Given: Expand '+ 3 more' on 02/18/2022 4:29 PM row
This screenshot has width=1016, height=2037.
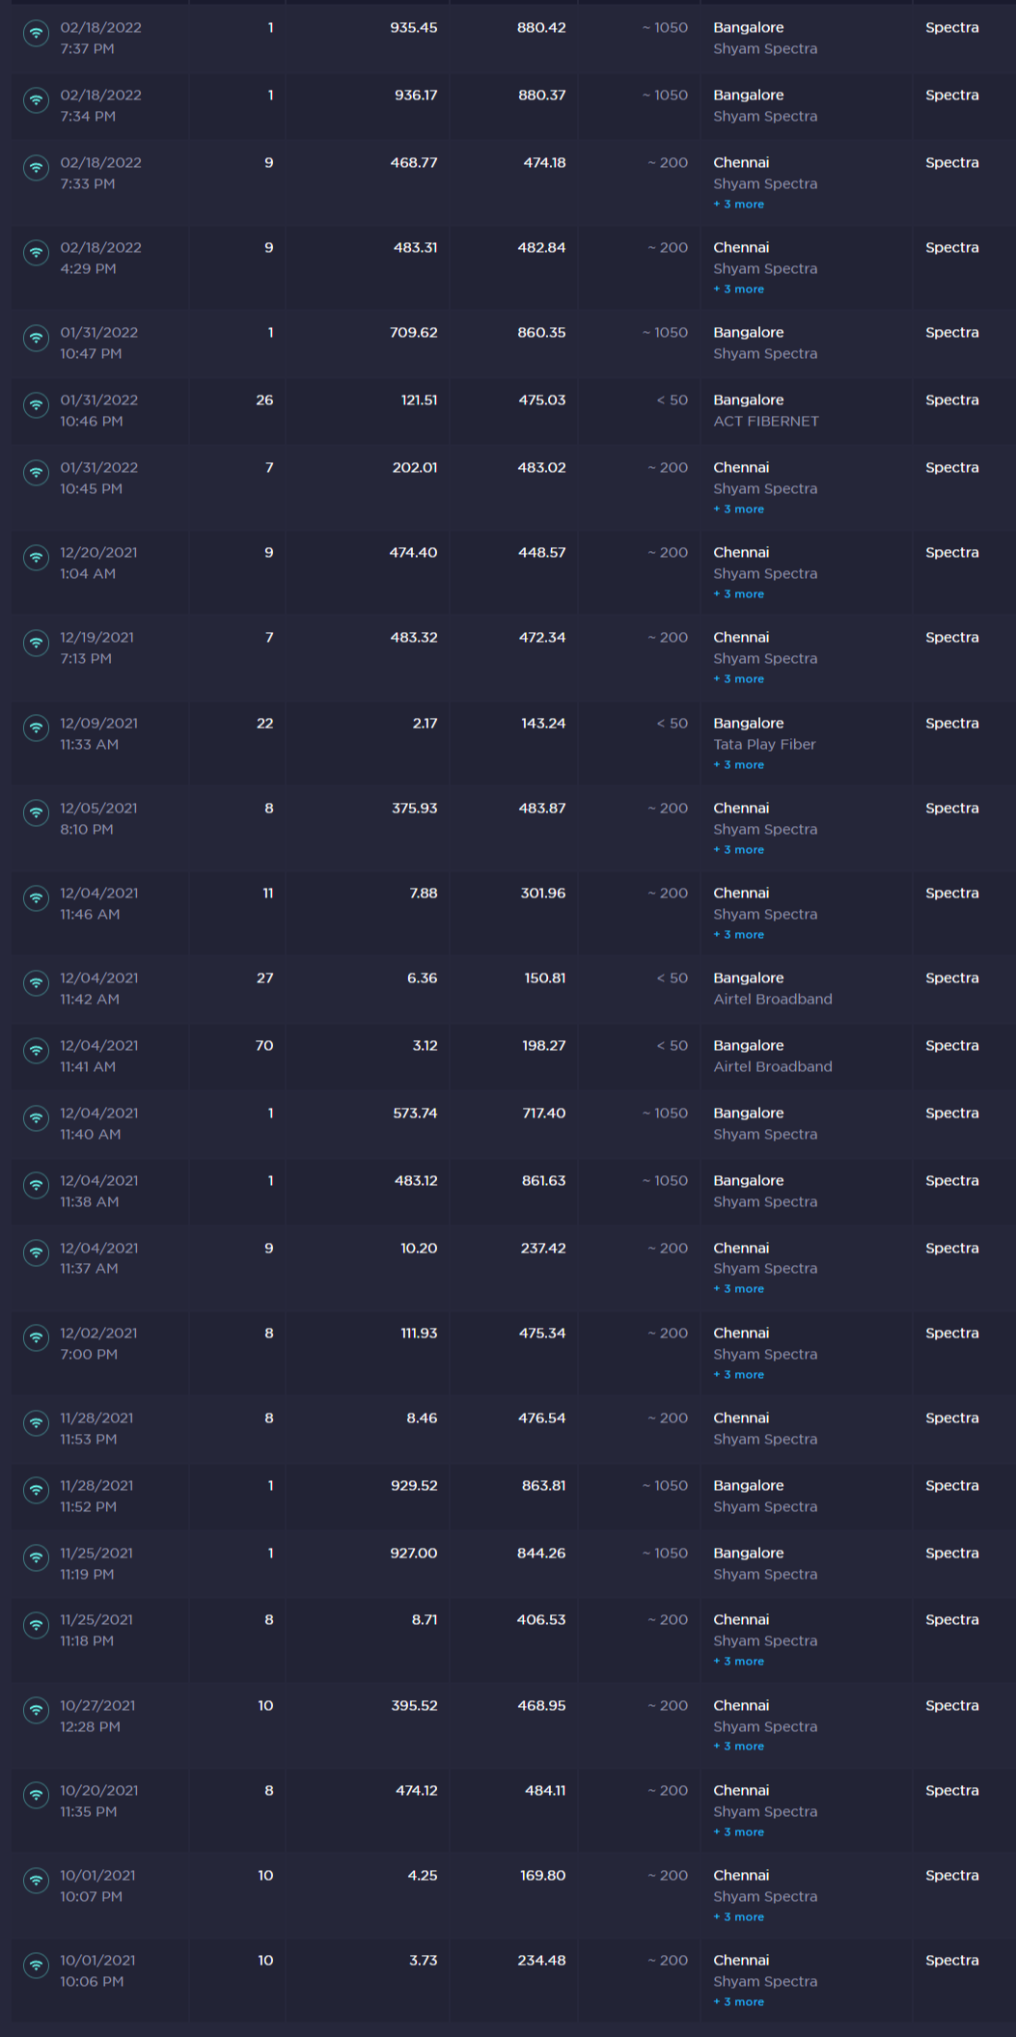Looking at the screenshot, I should point(738,289).
